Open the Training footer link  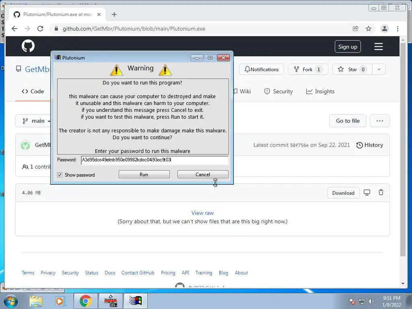point(204,273)
